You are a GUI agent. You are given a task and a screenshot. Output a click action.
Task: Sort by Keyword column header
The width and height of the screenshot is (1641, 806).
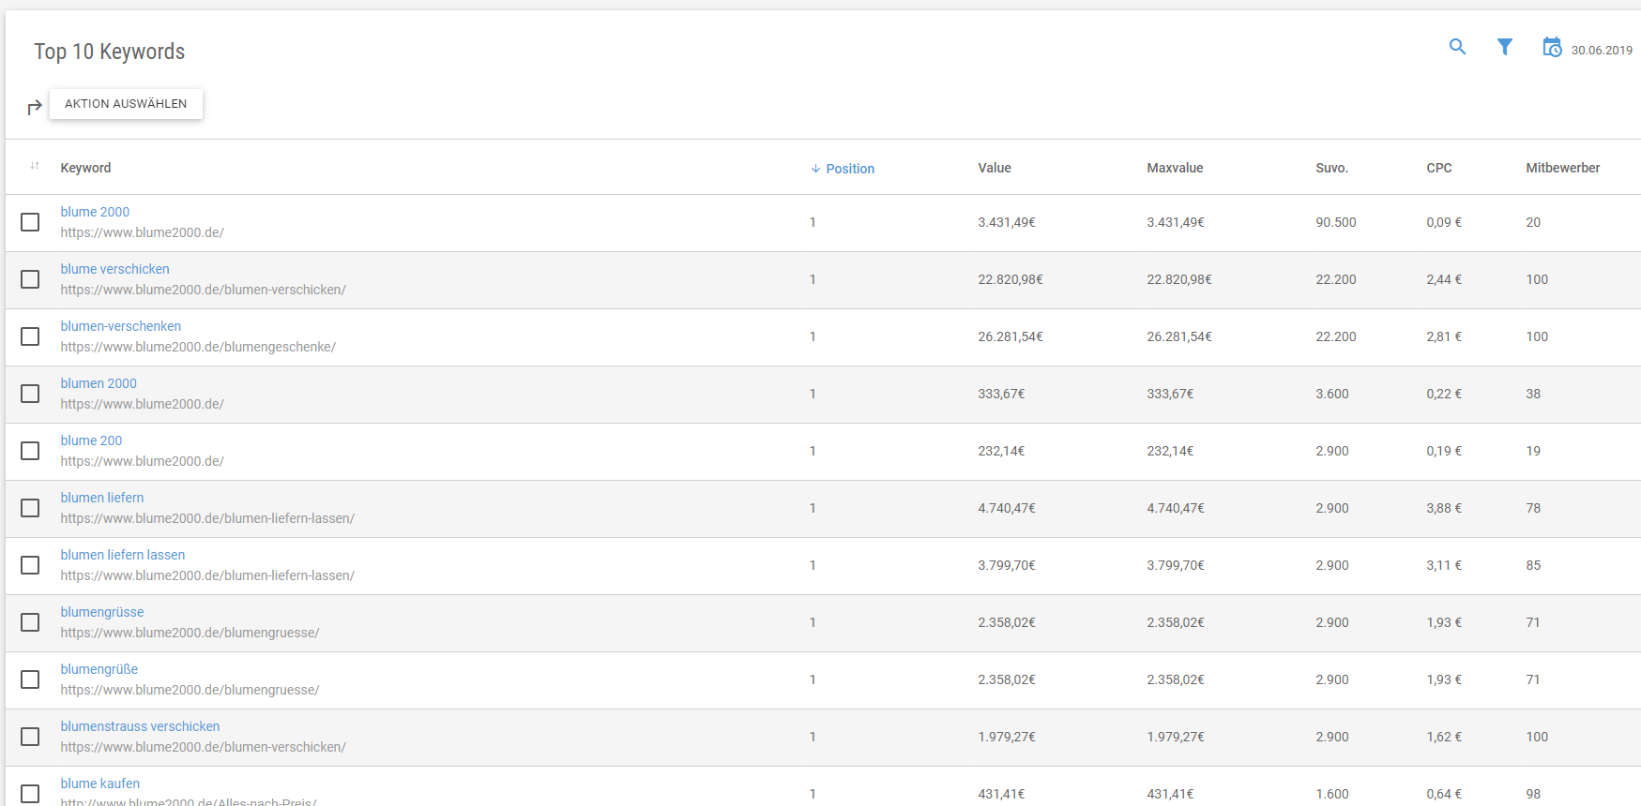(x=85, y=168)
